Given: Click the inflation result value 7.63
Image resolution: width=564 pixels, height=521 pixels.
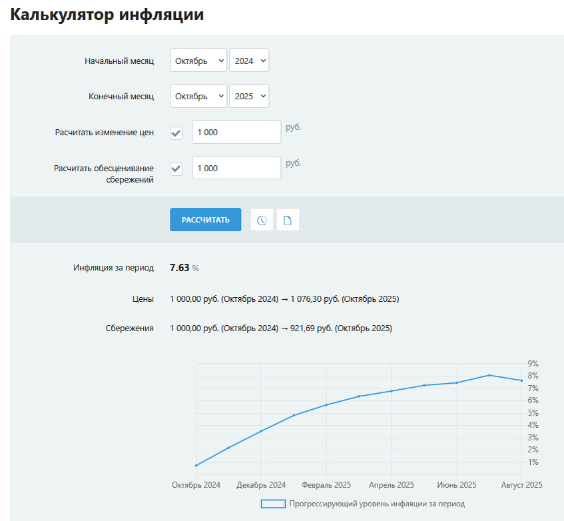Looking at the screenshot, I should 177,267.
